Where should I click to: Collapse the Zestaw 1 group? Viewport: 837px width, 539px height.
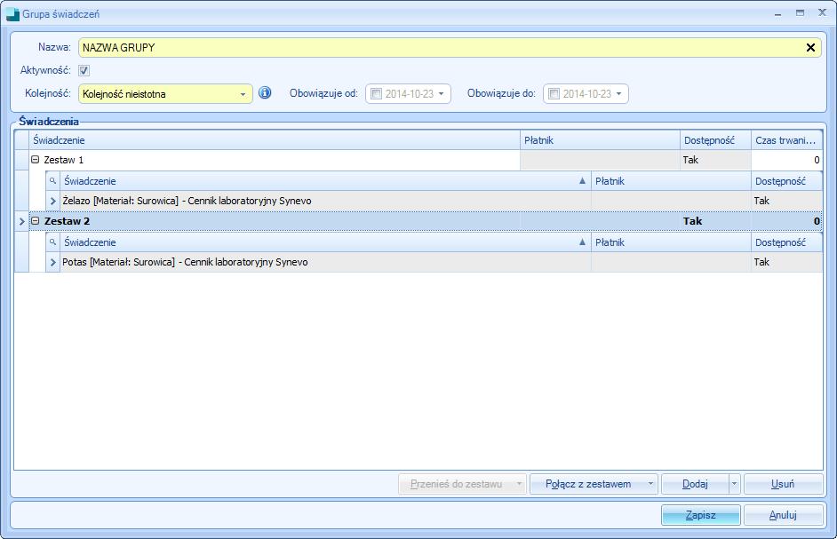point(36,160)
